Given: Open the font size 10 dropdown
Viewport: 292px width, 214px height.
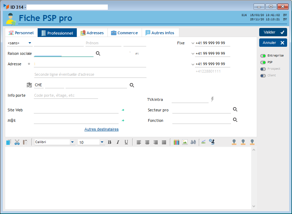Looking at the screenshot, I should tap(102, 142).
